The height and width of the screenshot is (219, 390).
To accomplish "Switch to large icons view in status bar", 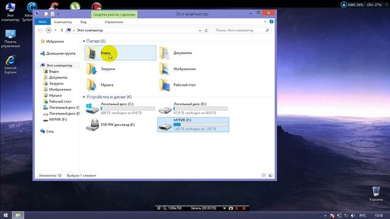I will (x=271, y=175).
